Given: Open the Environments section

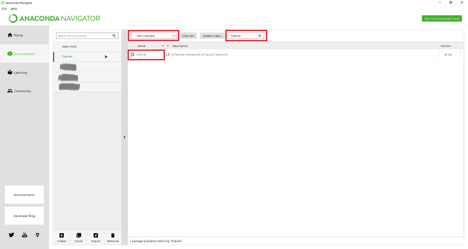Looking at the screenshot, I should (24, 54).
